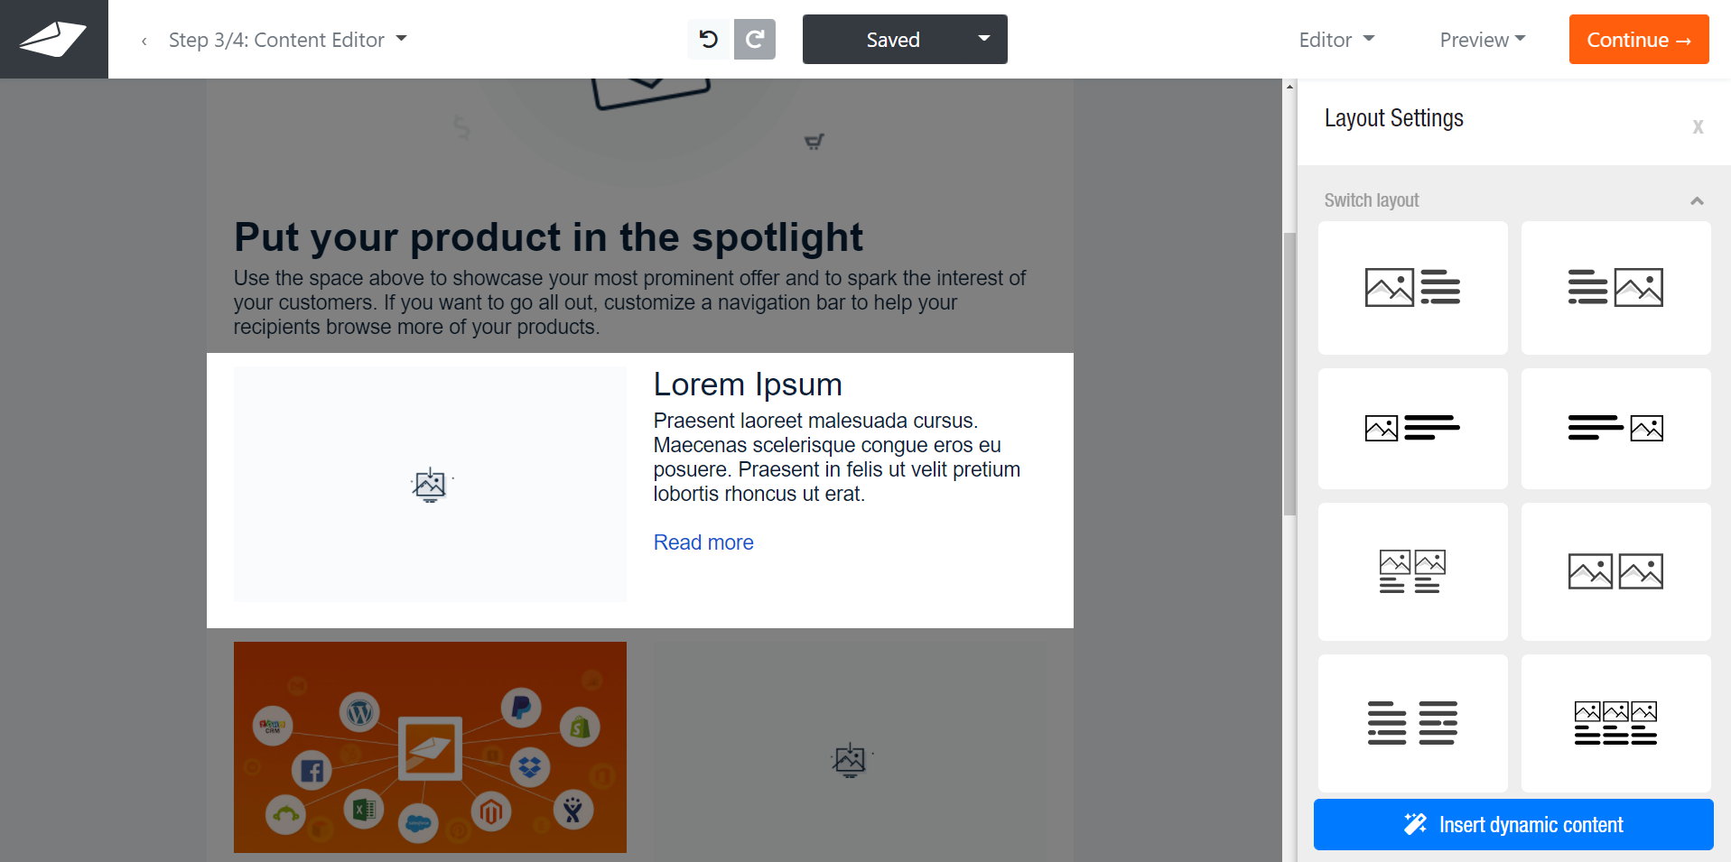Choose two images side-by-side layout
1731x862 pixels.
(1615, 571)
